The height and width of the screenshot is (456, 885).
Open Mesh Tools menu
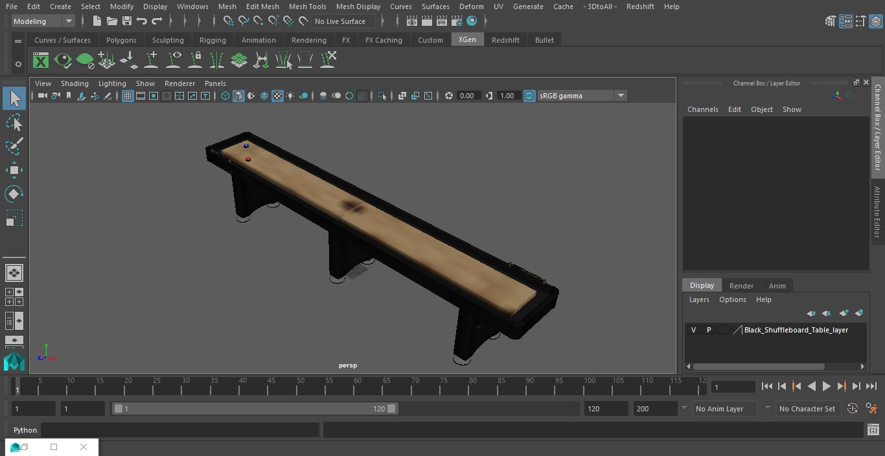pyautogui.click(x=307, y=6)
